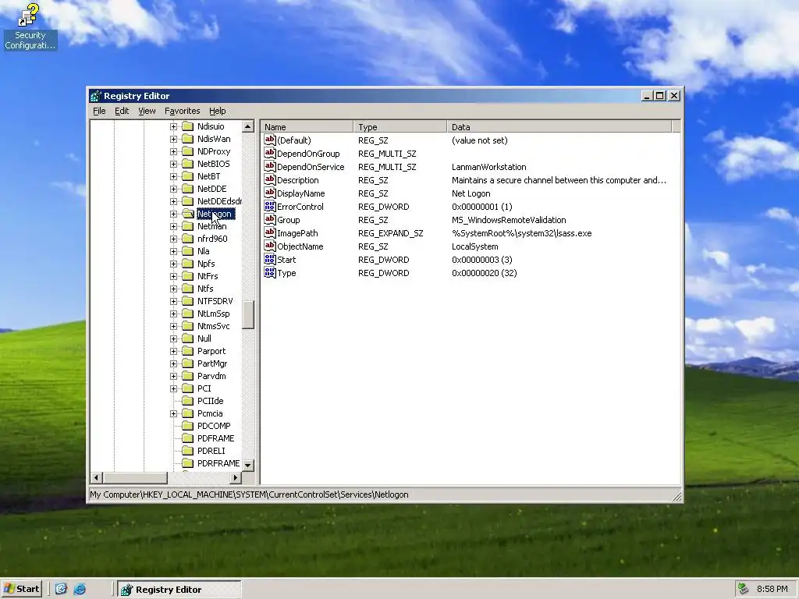
Task: Click the DisplayName string value icon
Action: coord(269,193)
